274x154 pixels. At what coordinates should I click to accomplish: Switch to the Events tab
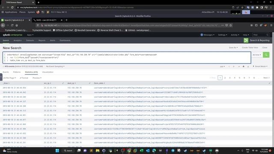pos(6,72)
